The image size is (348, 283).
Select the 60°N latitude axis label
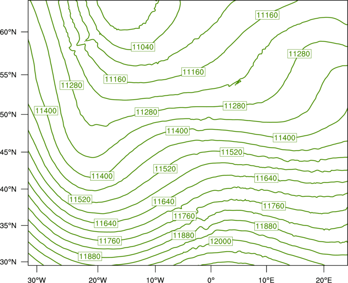(x=8, y=32)
